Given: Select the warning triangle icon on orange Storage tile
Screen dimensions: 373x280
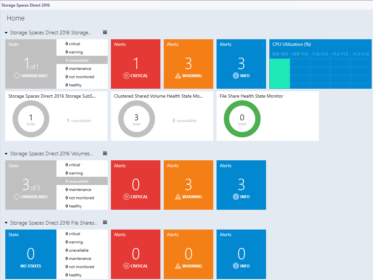Looking at the screenshot, I should coord(178,76).
